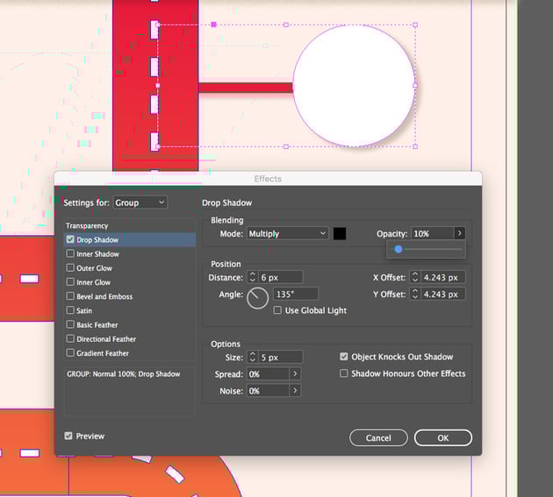Turn off the Preview checkbox

[69, 436]
